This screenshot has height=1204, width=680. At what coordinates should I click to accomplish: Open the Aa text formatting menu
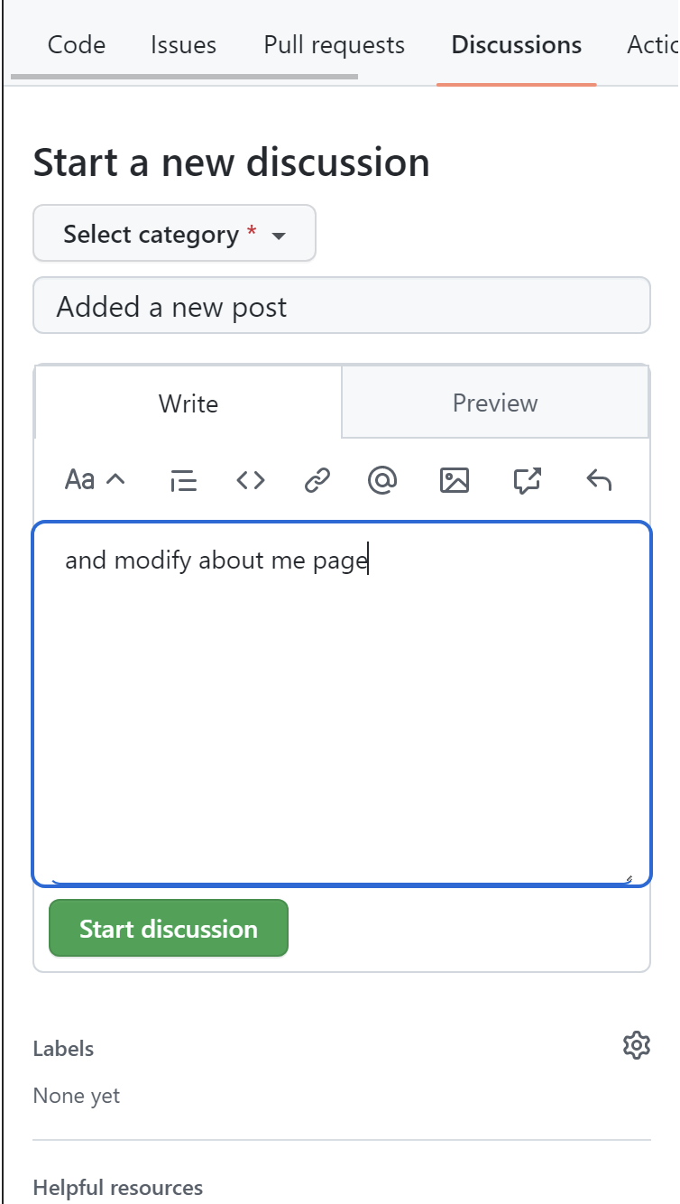point(79,479)
